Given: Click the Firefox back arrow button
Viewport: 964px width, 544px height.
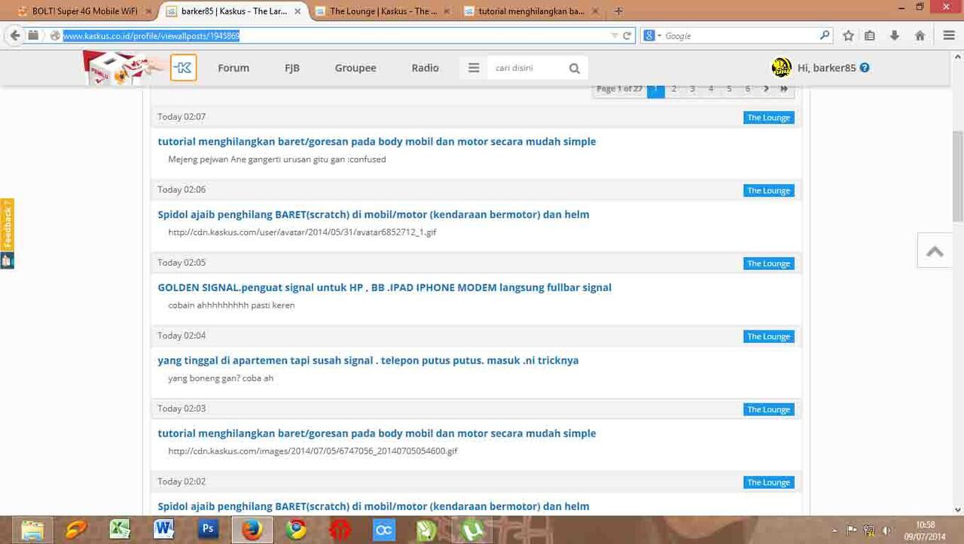Looking at the screenshot, I should [x=14, y=35].
